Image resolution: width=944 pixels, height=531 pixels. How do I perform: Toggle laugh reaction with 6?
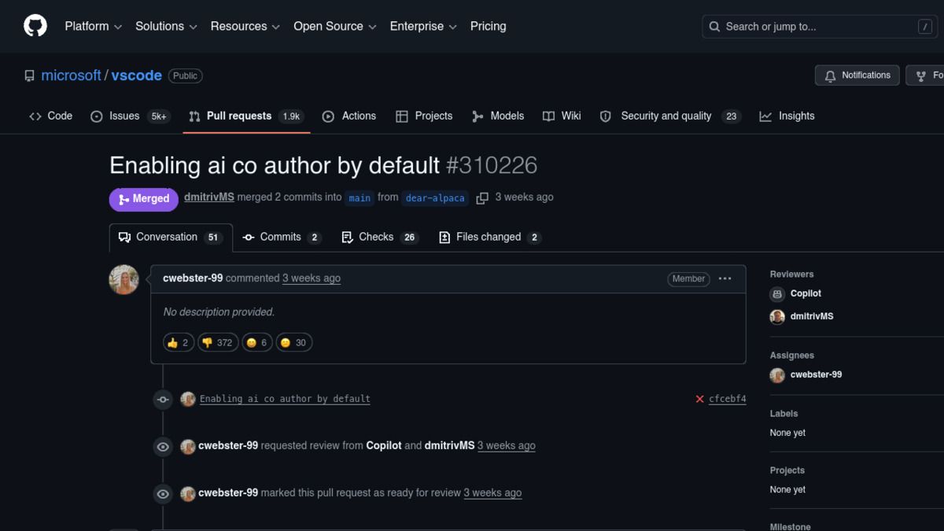[x=256, y=343]
